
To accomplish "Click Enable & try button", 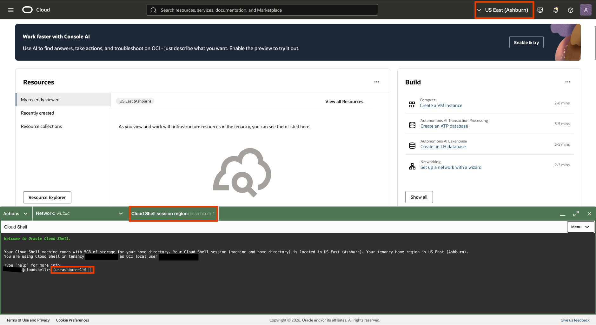I will click(526, 42).
